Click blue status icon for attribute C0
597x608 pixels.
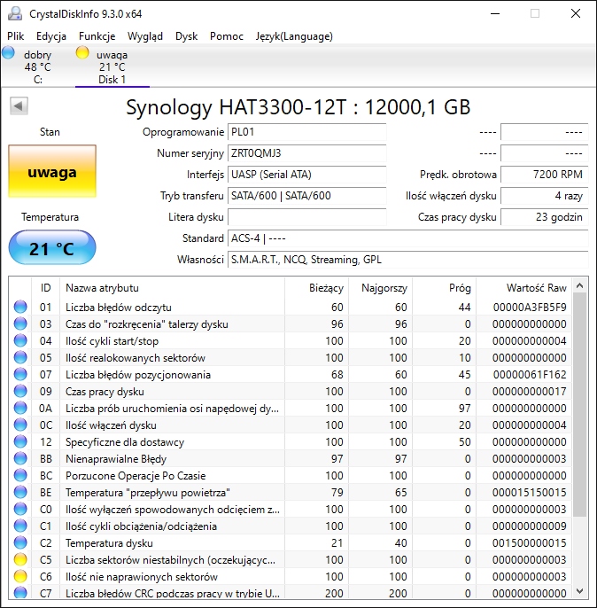[20, 509]
